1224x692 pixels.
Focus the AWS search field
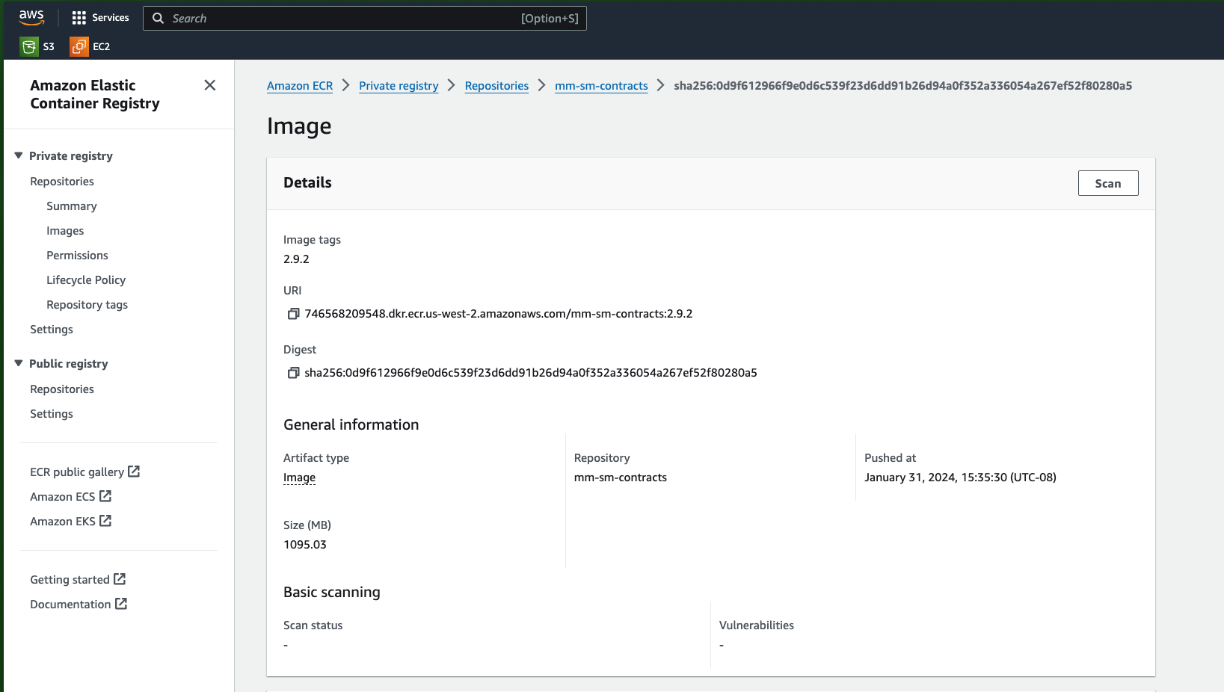(364, 18)
